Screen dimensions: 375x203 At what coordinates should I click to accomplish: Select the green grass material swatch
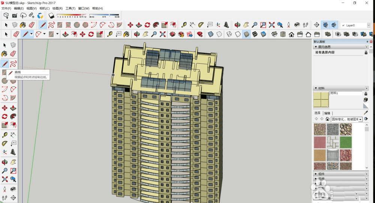(346, 142)
